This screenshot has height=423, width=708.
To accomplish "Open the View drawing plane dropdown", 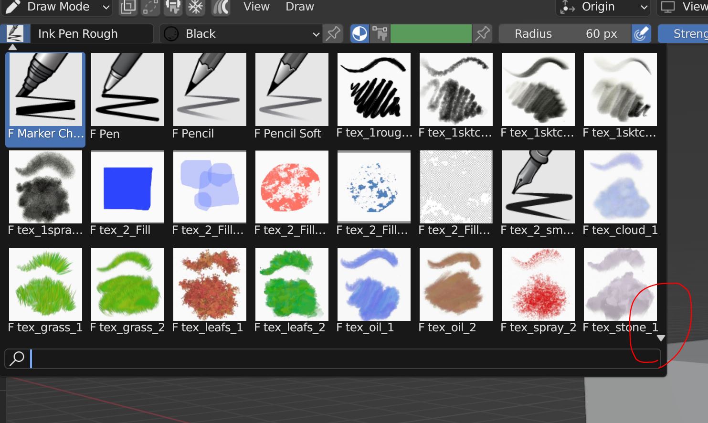I will 682,7.
